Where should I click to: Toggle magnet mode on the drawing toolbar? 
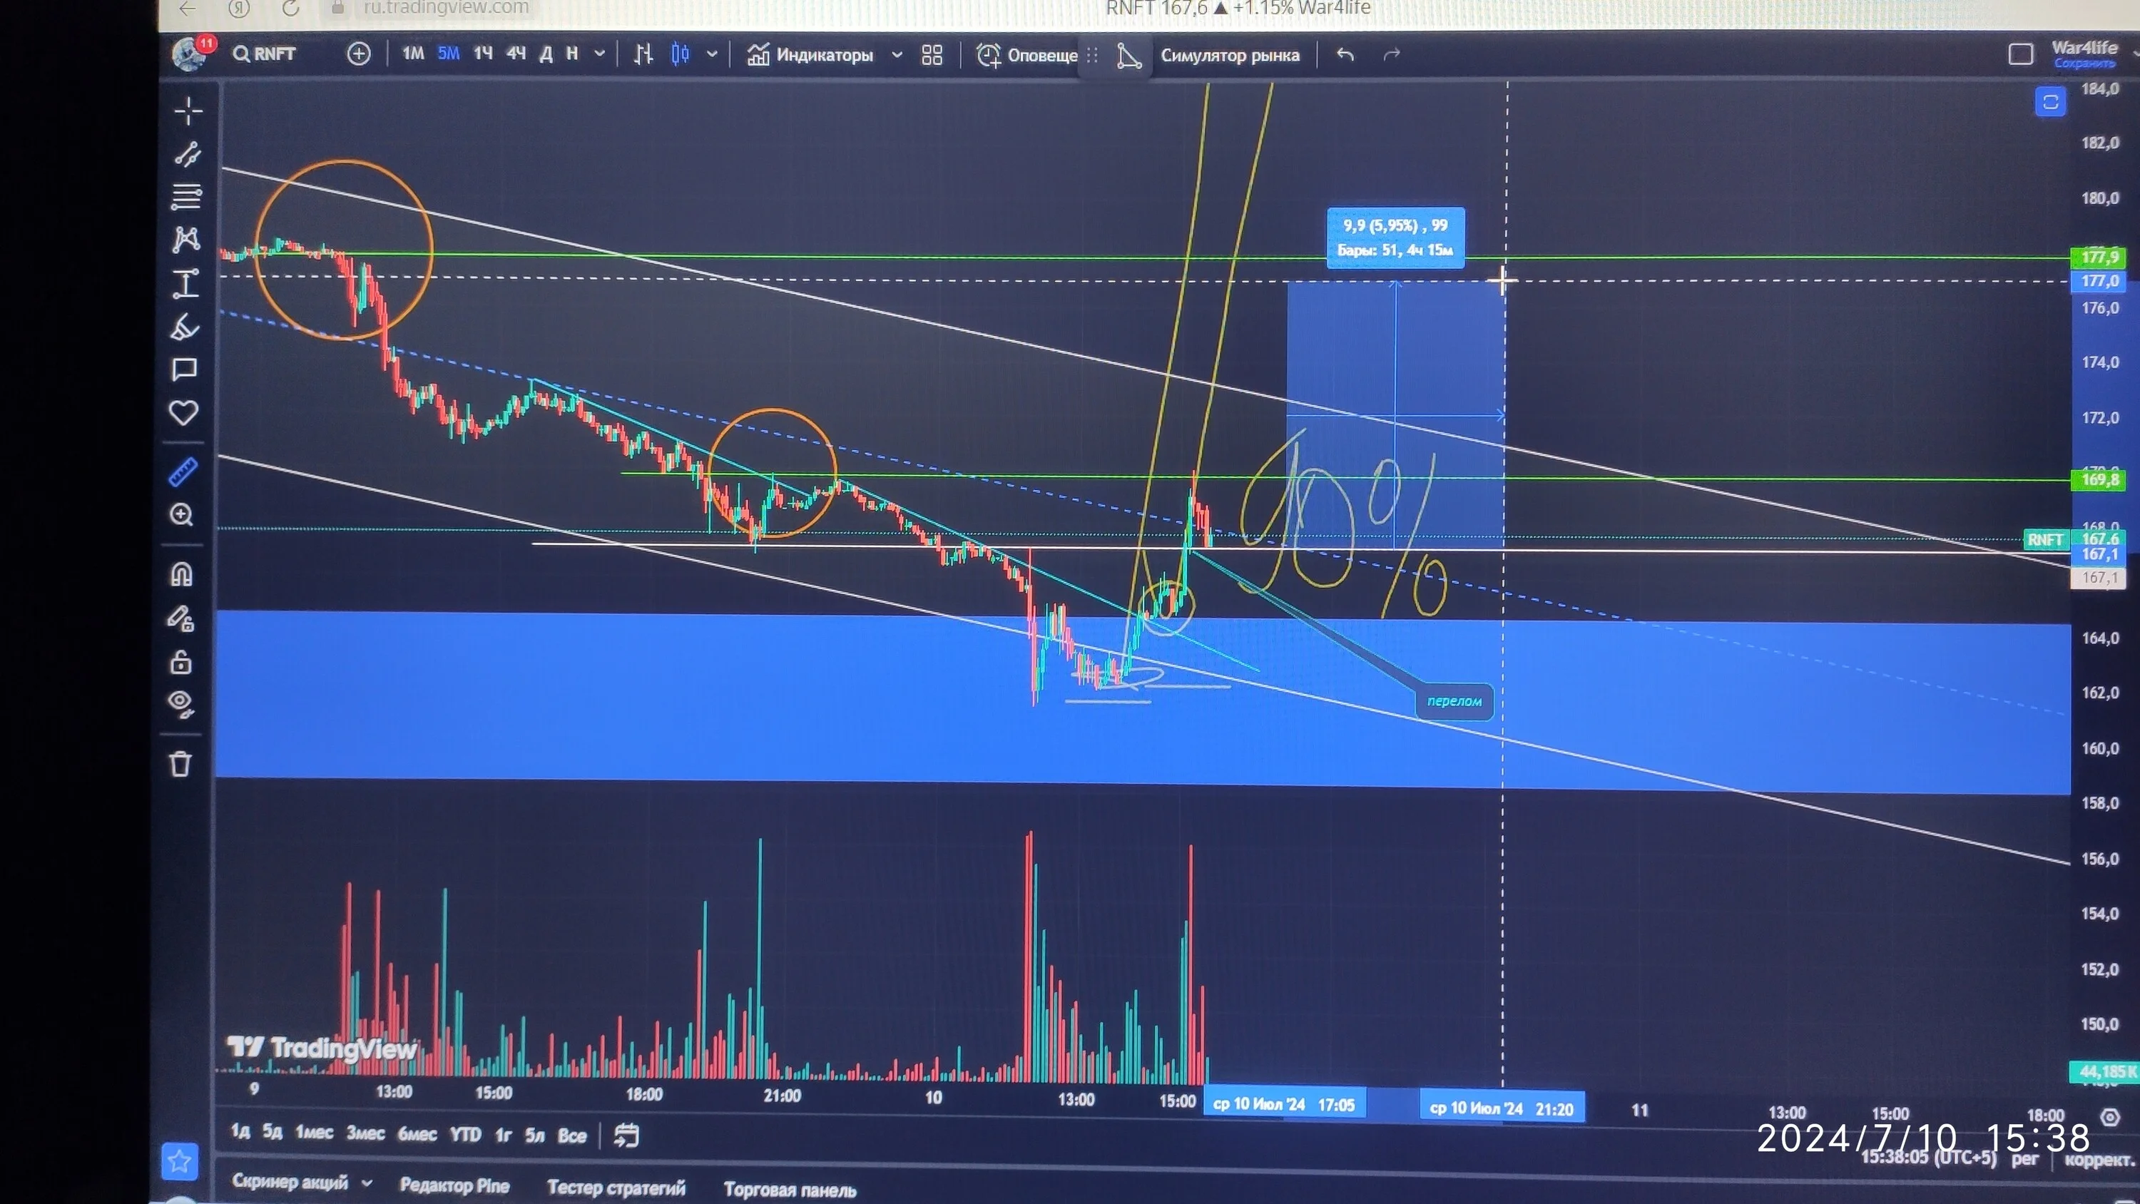[181, 575]
